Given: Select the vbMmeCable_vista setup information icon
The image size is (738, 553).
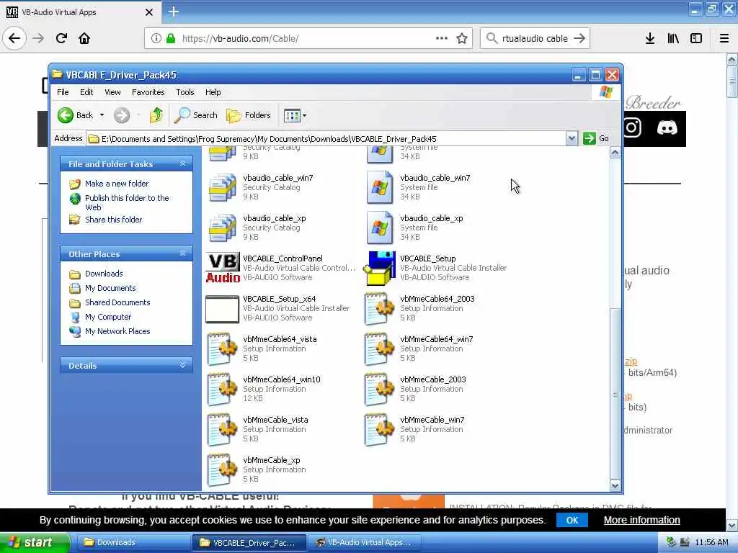Looking at the screenshot, I should click(222, 430).
